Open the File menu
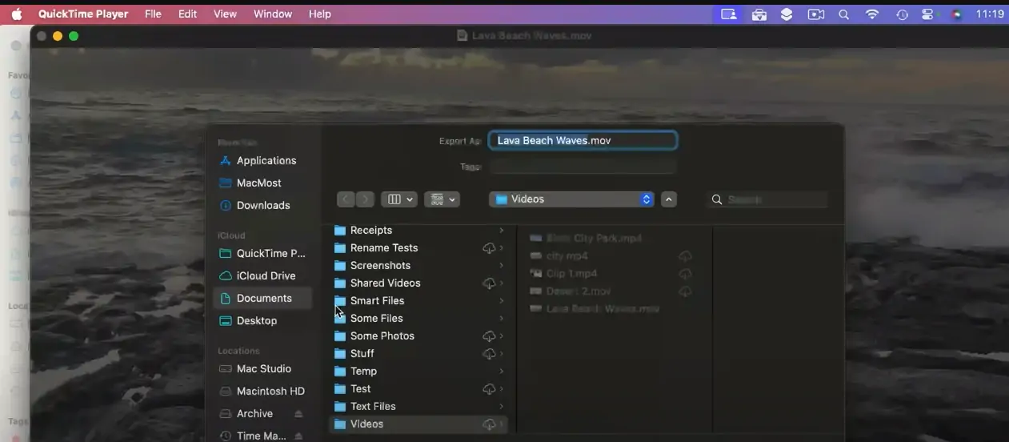The image size is (1009, 442). pos(153,14)
